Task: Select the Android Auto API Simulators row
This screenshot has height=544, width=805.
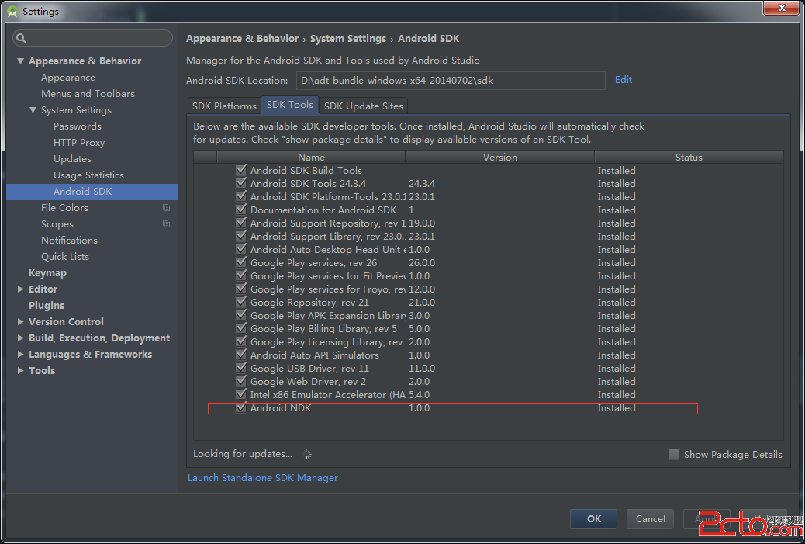Action: [x=489, y=355]
